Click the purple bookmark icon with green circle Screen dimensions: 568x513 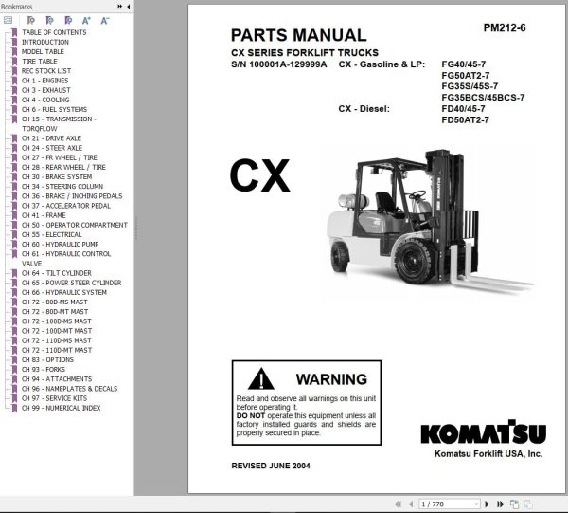[49, 20]
